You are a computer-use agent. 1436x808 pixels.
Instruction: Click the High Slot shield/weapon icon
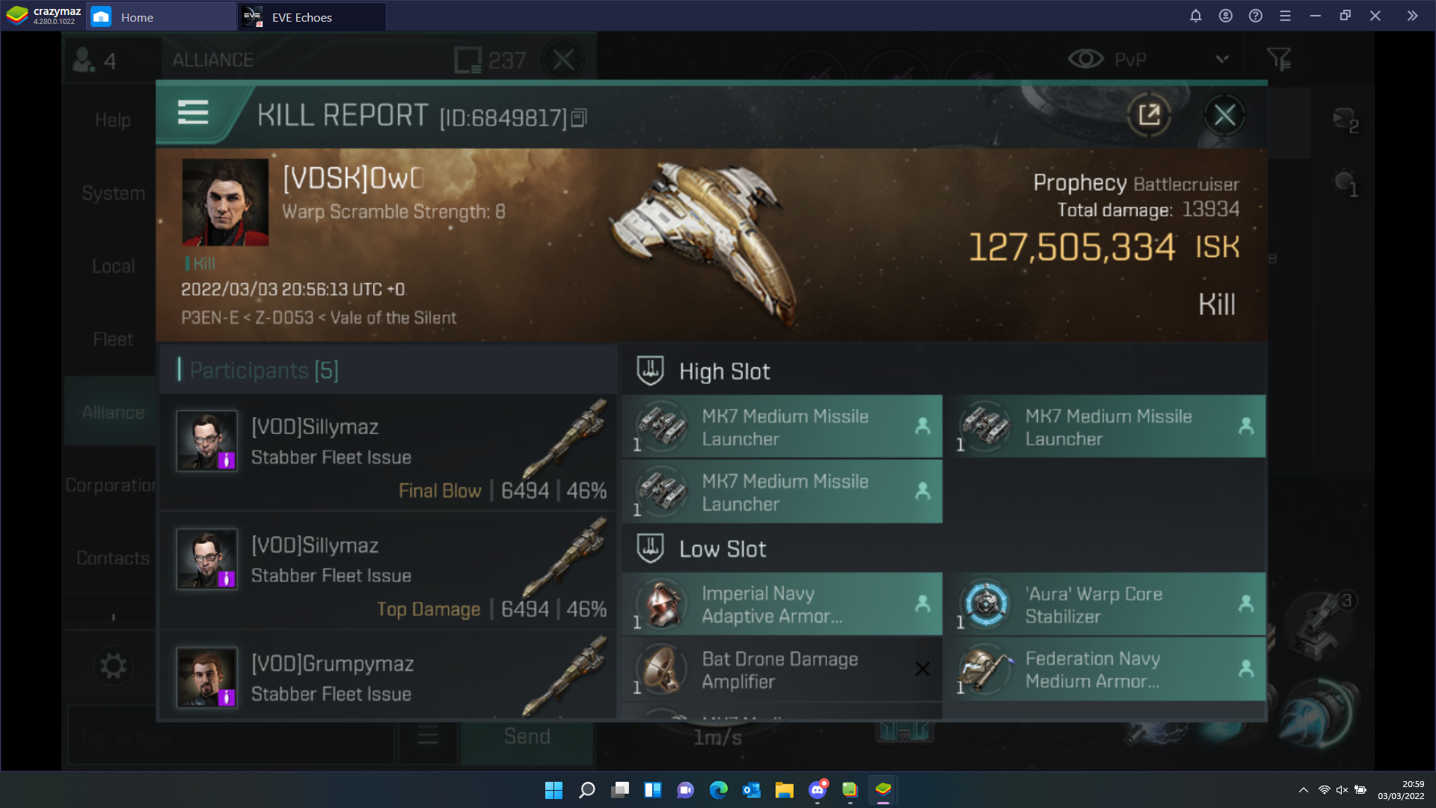[x=650, y=370]
